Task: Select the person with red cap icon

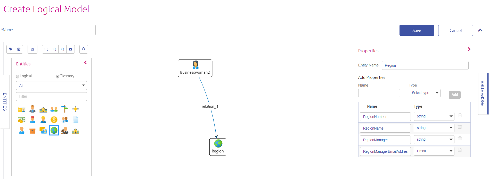Action: 32,120
